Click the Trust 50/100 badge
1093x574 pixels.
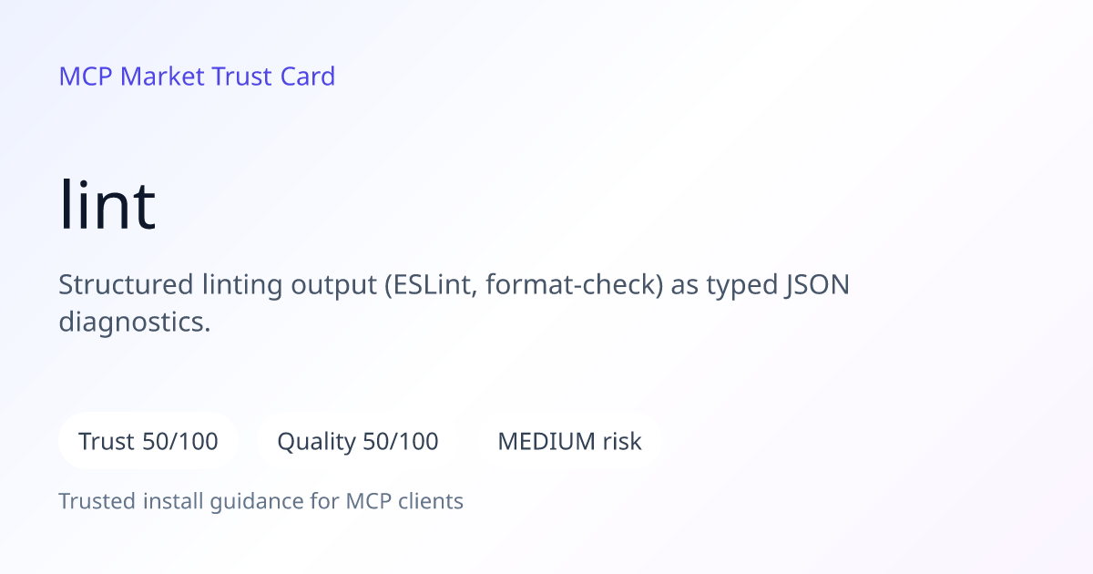coord(148,442)
